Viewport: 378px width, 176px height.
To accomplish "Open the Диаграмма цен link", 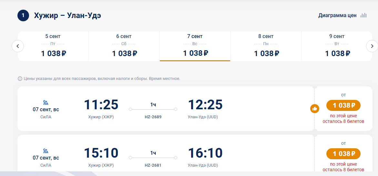I will coord(337,15).
